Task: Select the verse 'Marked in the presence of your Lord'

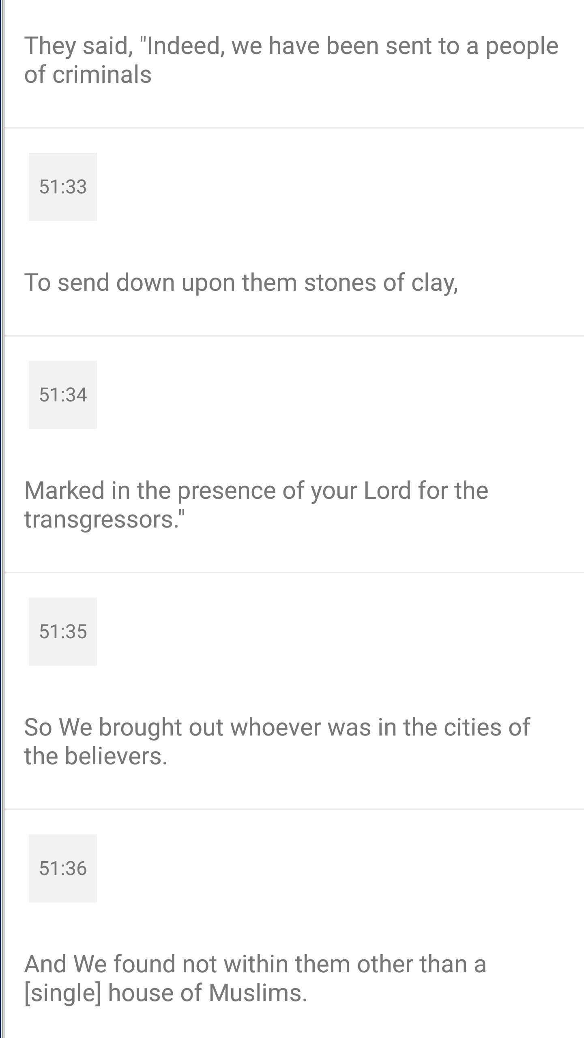Action: pyautogui.click(x=256, y=505)
